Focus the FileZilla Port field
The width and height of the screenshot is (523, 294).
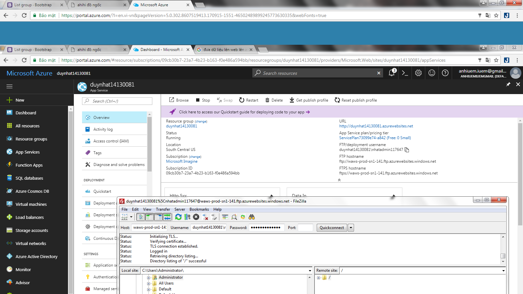coord(305,227)
